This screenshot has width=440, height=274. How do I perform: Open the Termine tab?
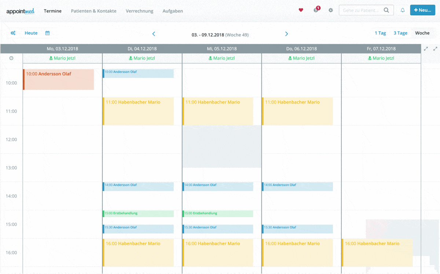pos(53,11)
